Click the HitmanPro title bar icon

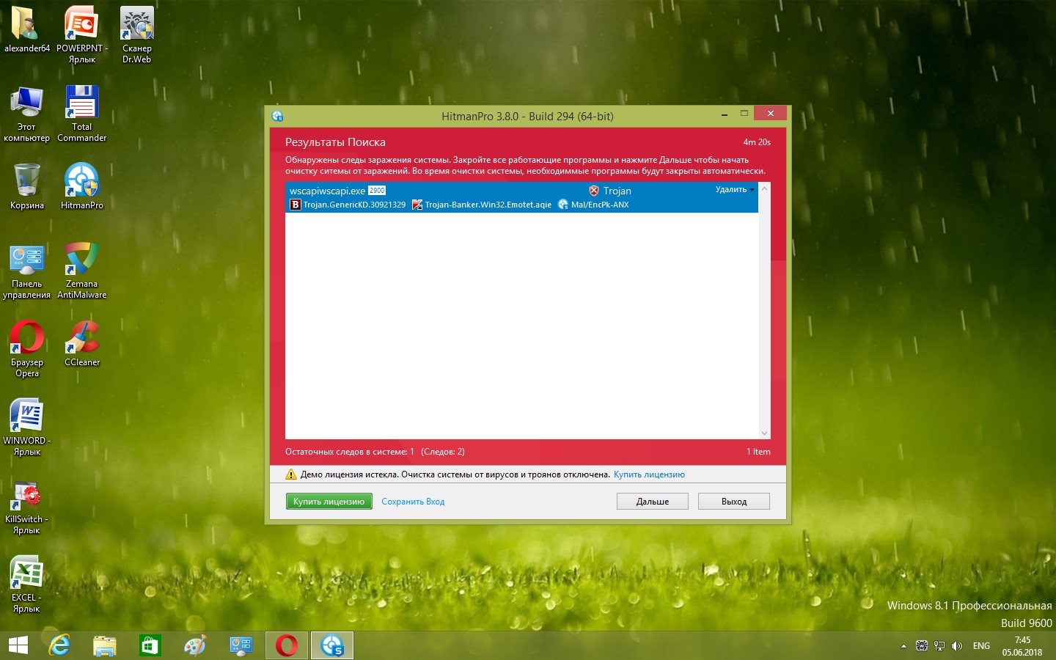pyautogui.click(x=277, y=116)
